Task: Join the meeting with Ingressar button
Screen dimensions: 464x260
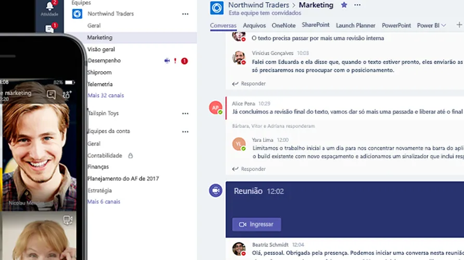Action: 256,224
